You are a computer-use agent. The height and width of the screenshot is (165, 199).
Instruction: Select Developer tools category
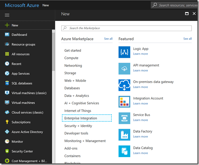pyautogui.click(x=76, y=133)
